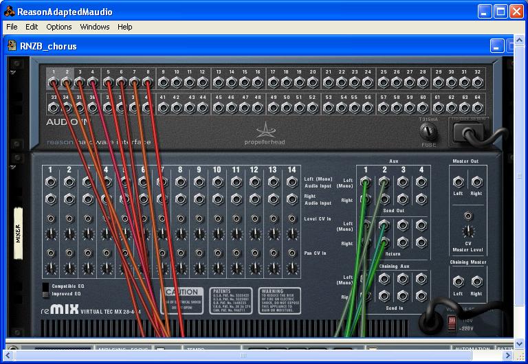Click Aux 3 Return left jack

click(x=403, y=225)
